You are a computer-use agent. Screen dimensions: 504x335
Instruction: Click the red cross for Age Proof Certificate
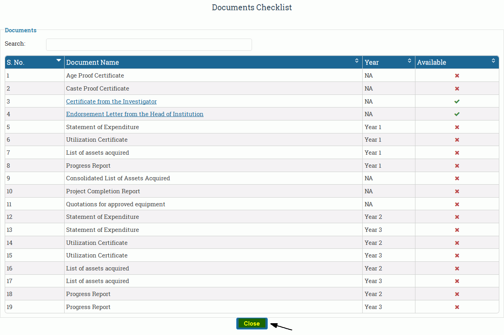click(457, 76)
